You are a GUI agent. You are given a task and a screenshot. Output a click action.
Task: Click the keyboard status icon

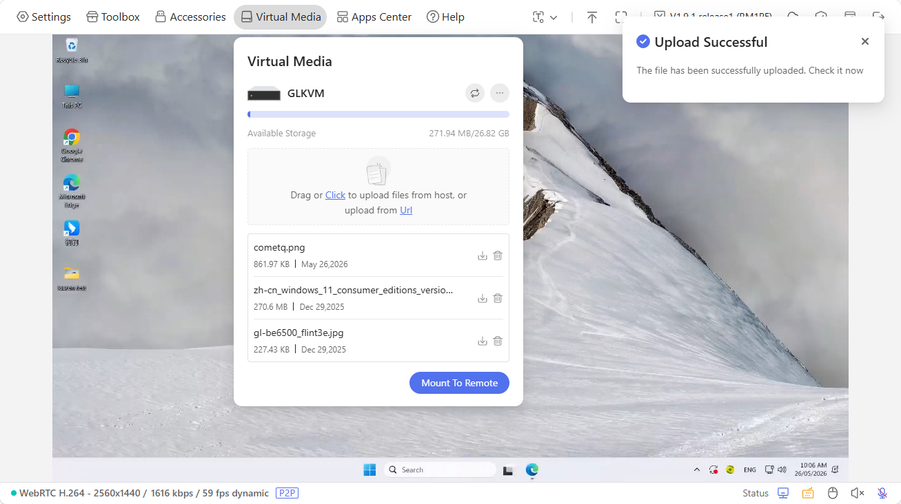click(x=808, y=493)
